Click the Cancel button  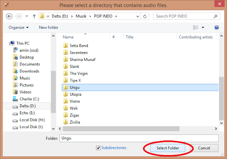204,148
